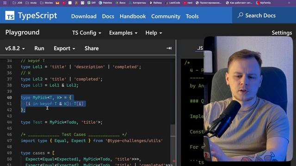Viewport: 296px width, 166px height.
Task: Open the MyFamily bookmark
Action: click(263, 3)
